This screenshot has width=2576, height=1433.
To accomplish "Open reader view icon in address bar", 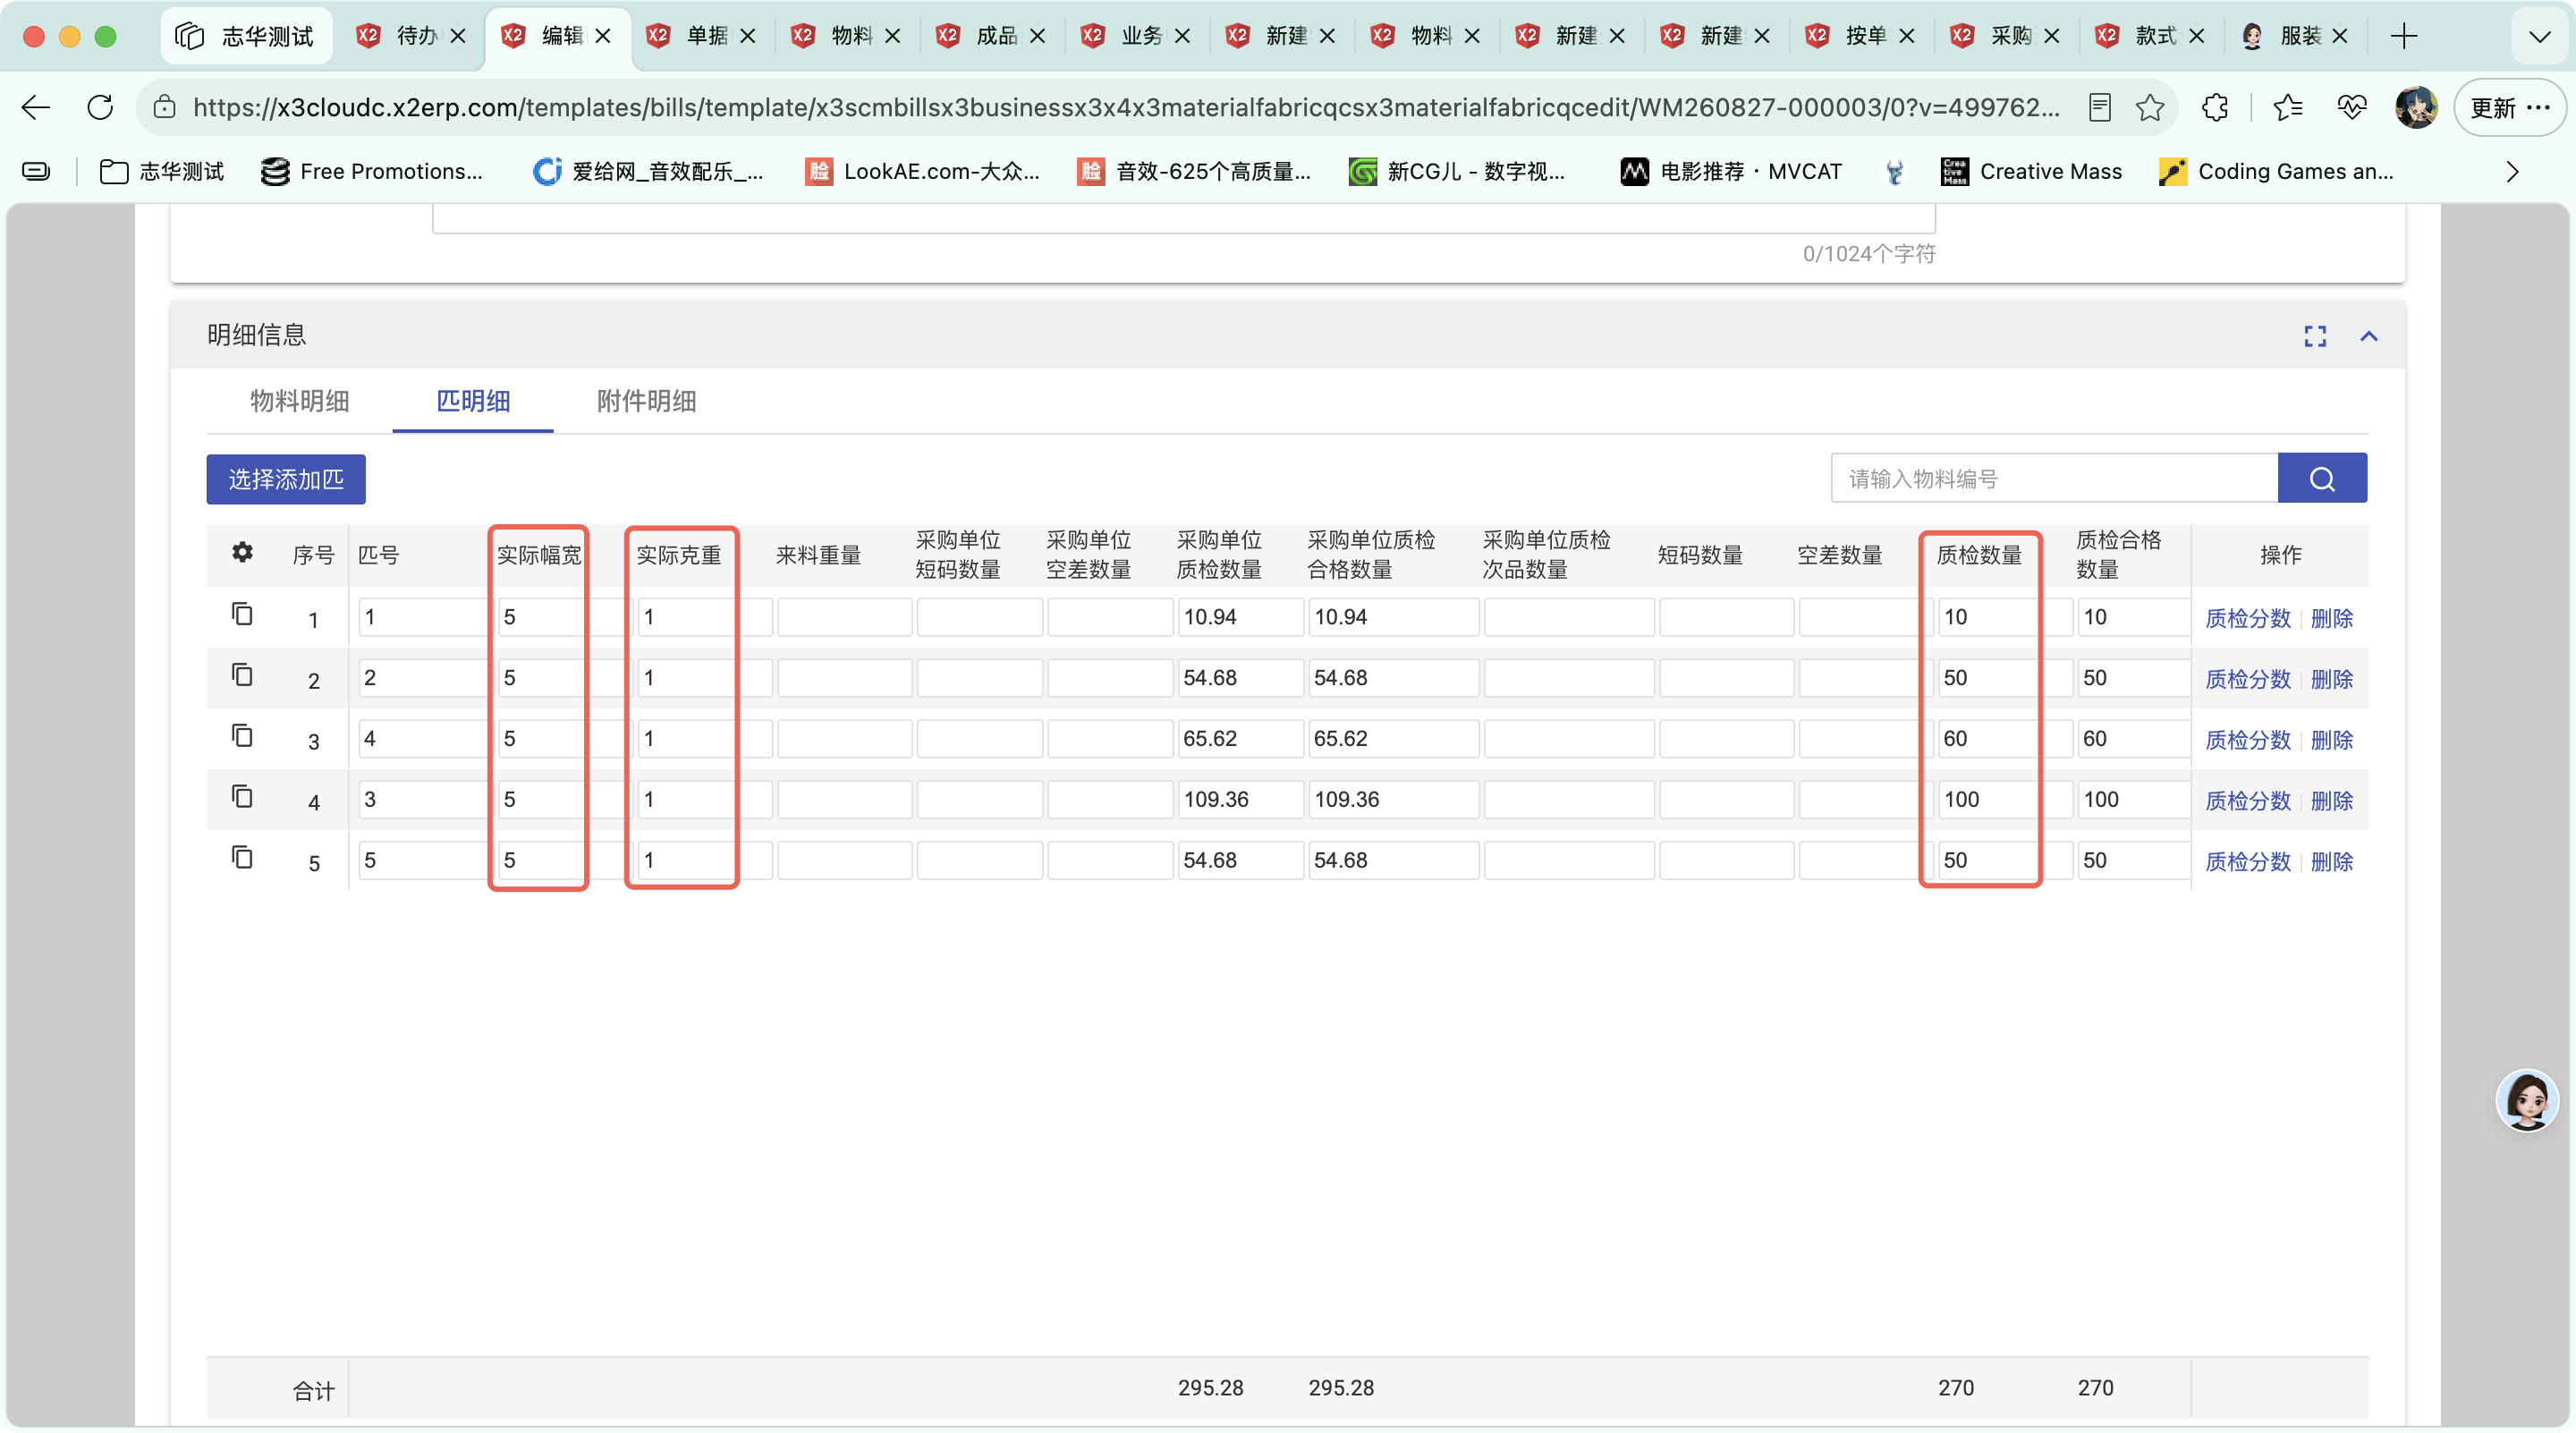I will tap(2100, 107).
